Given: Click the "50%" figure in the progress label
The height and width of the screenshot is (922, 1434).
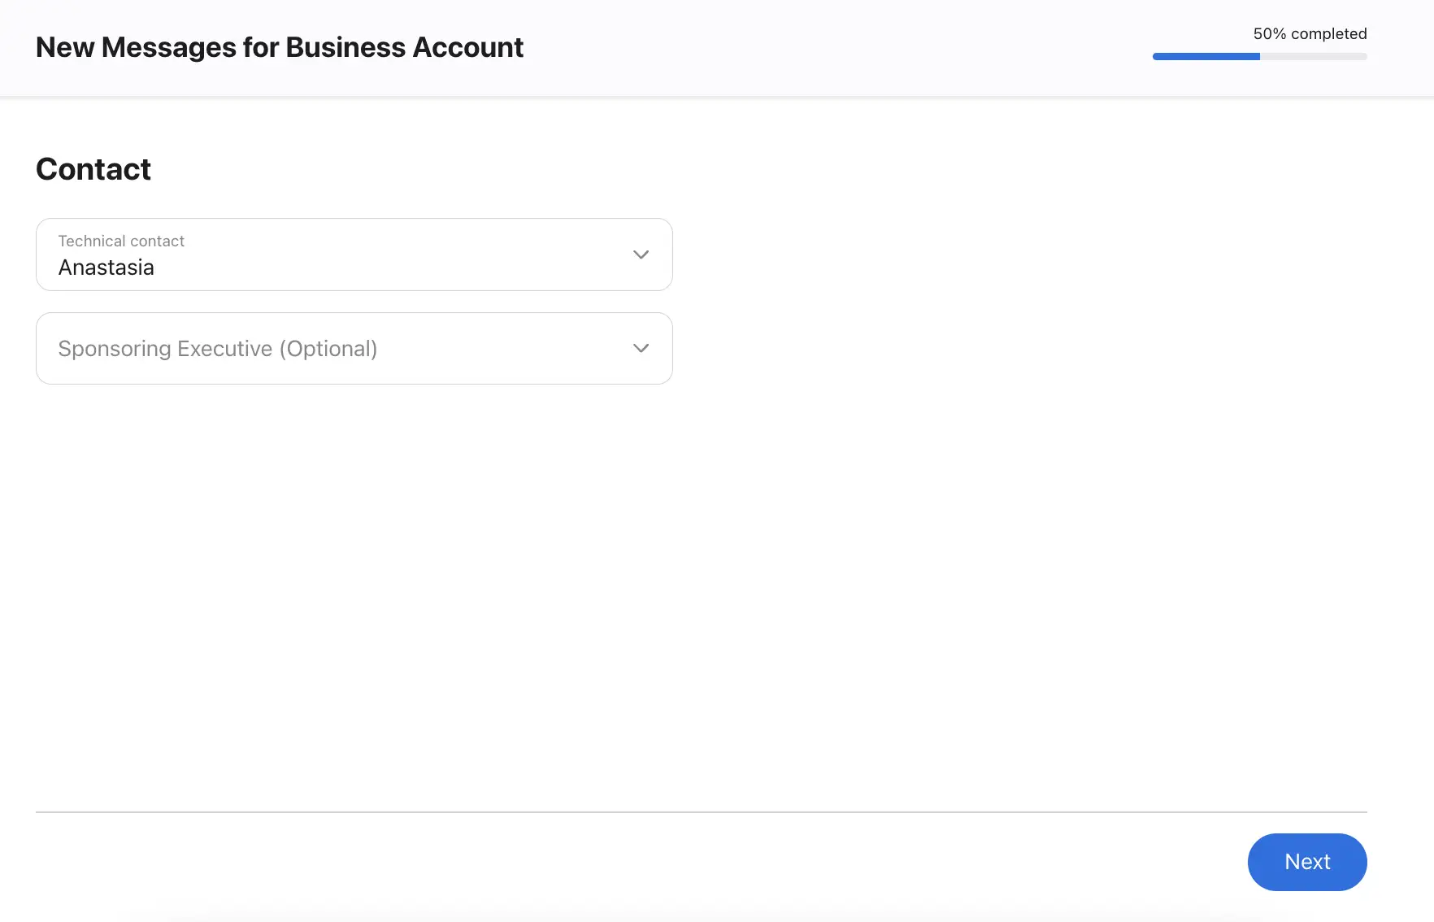Looking at the screenshot, I should tap(1269, 34).
